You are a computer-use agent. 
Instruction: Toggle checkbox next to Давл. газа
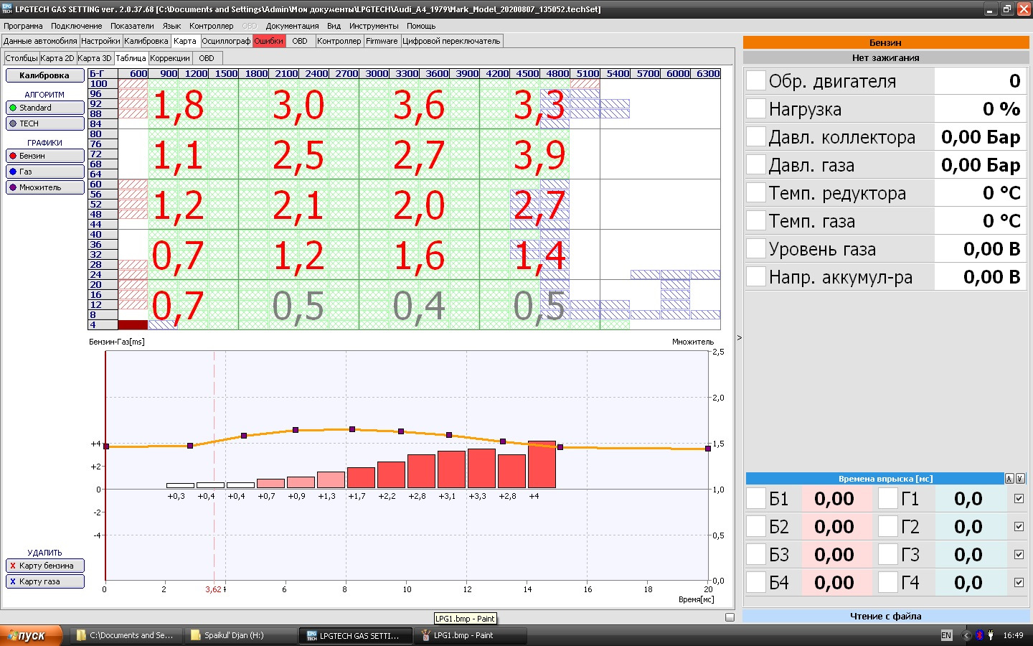[755, 164]
